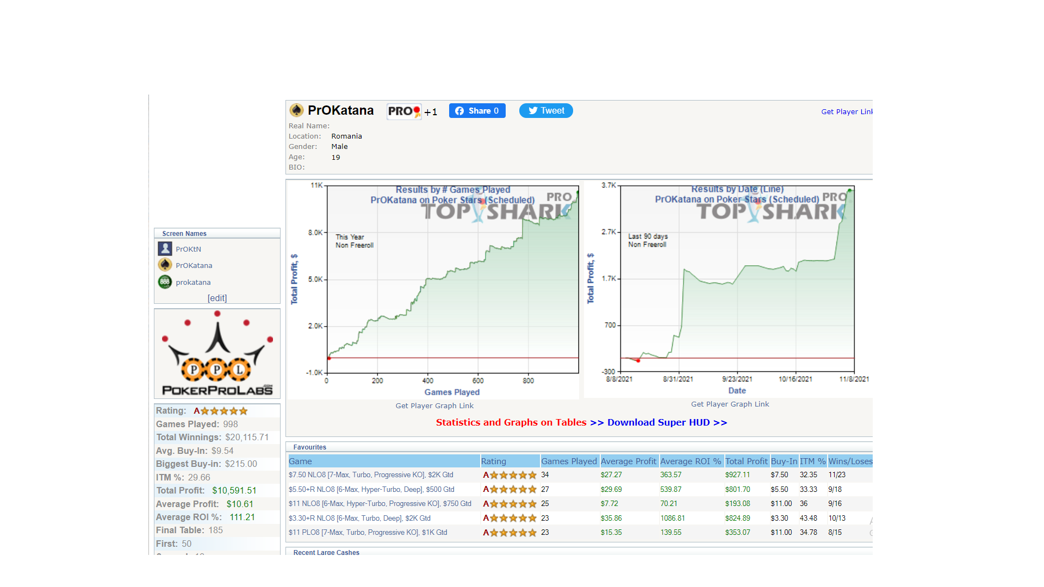Image resolution: width=1044 pixels, height=587 pixels.
Task: Sort favourites by Average Profit column header
Action: [x=629, y=461]
